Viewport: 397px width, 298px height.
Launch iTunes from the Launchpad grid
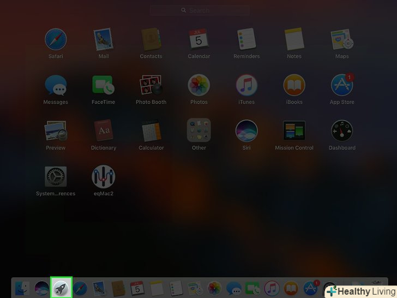click(246, 85)
